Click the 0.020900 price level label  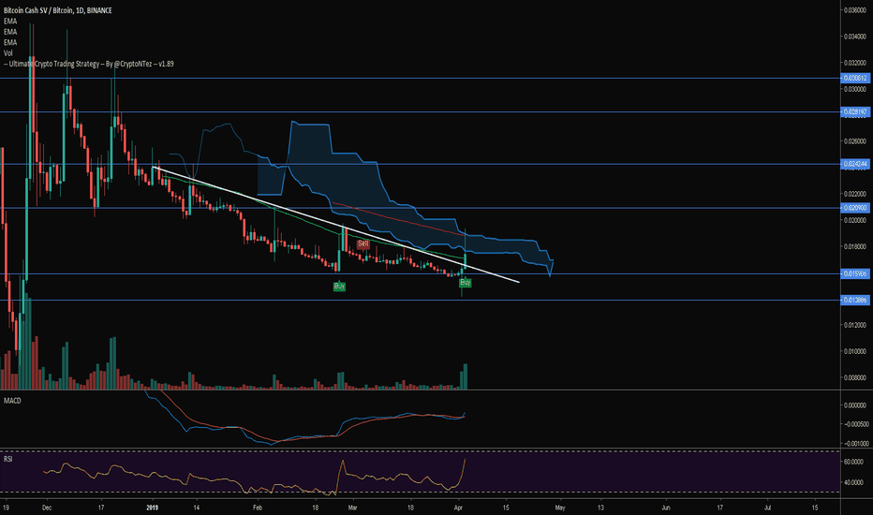tap(854, 208)
